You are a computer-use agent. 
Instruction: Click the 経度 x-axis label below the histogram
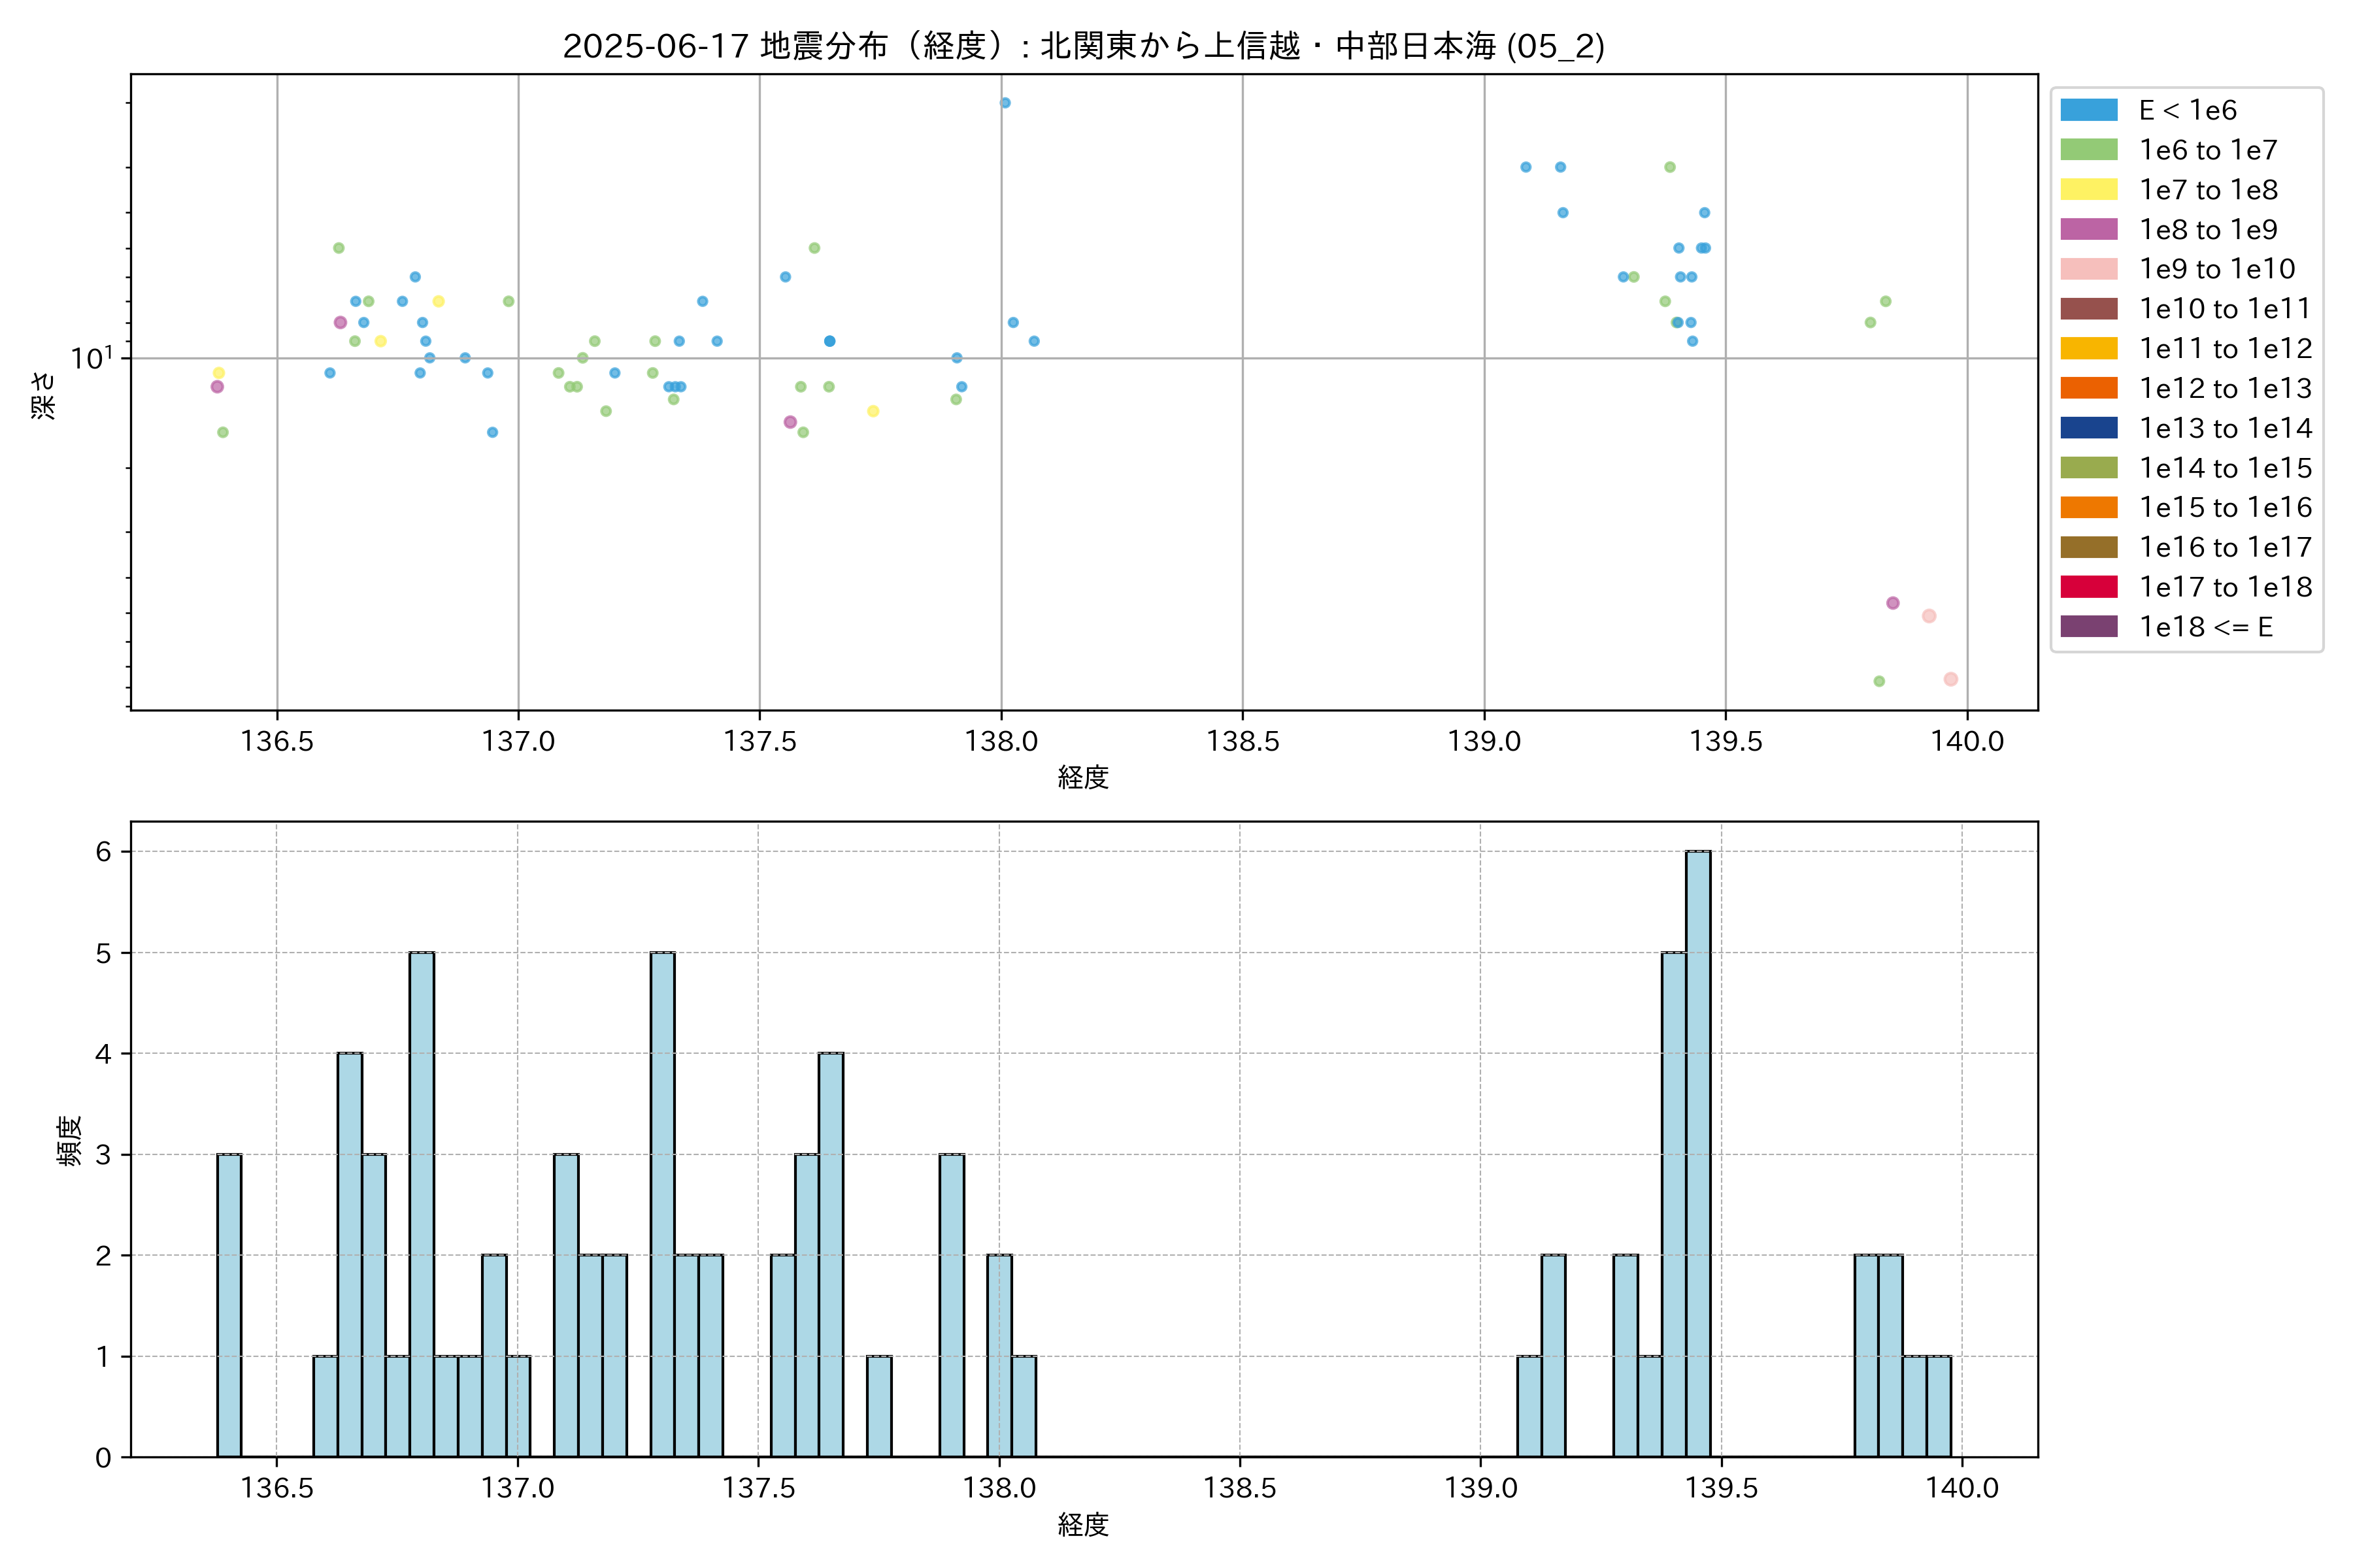(x=1084, y=1525)
